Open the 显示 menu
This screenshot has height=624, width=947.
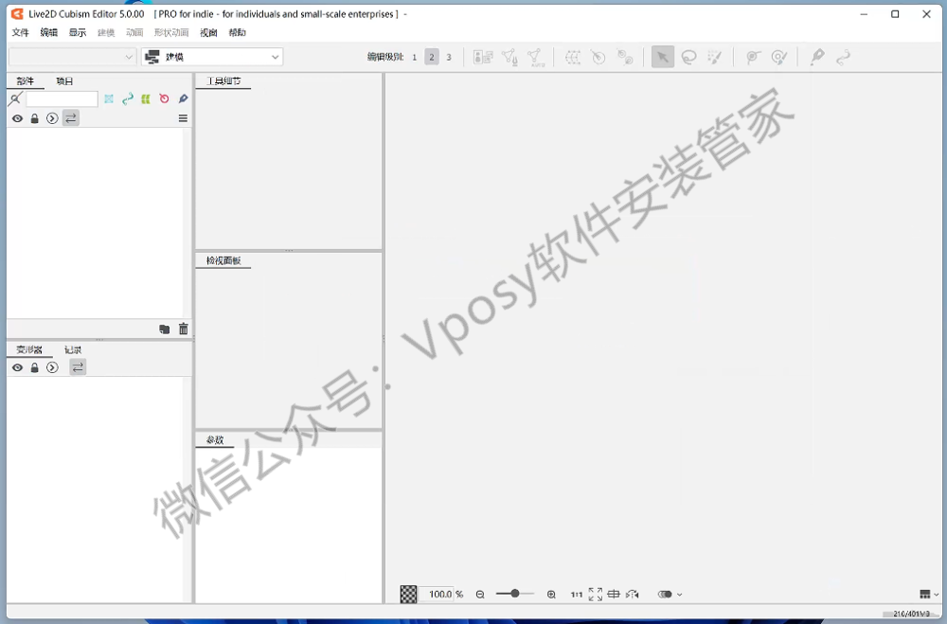point(78,32)
